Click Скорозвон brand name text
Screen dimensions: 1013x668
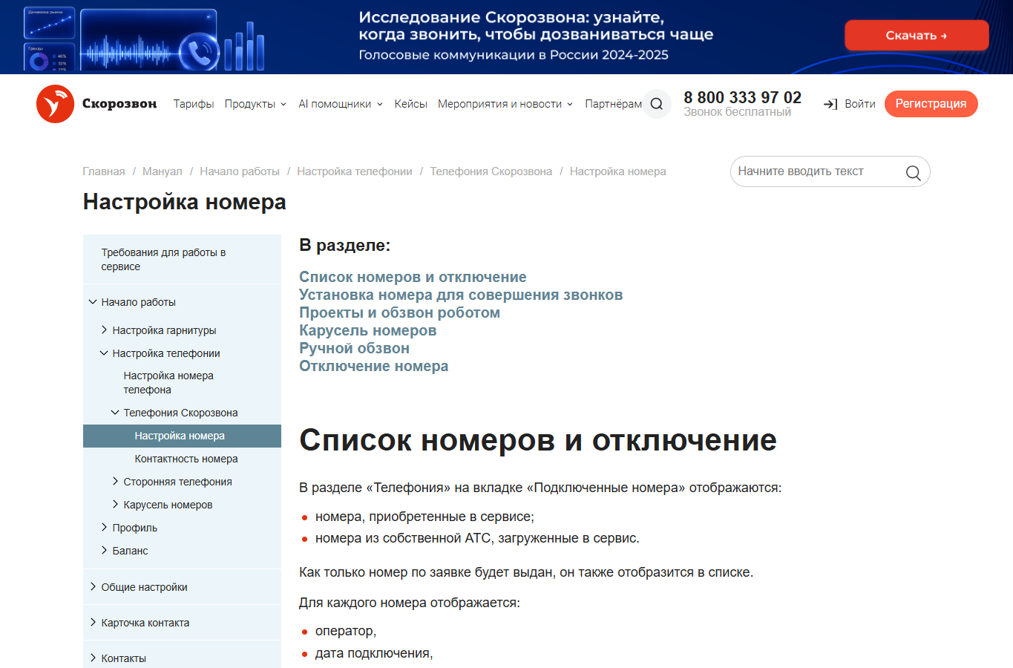[119, 104]
